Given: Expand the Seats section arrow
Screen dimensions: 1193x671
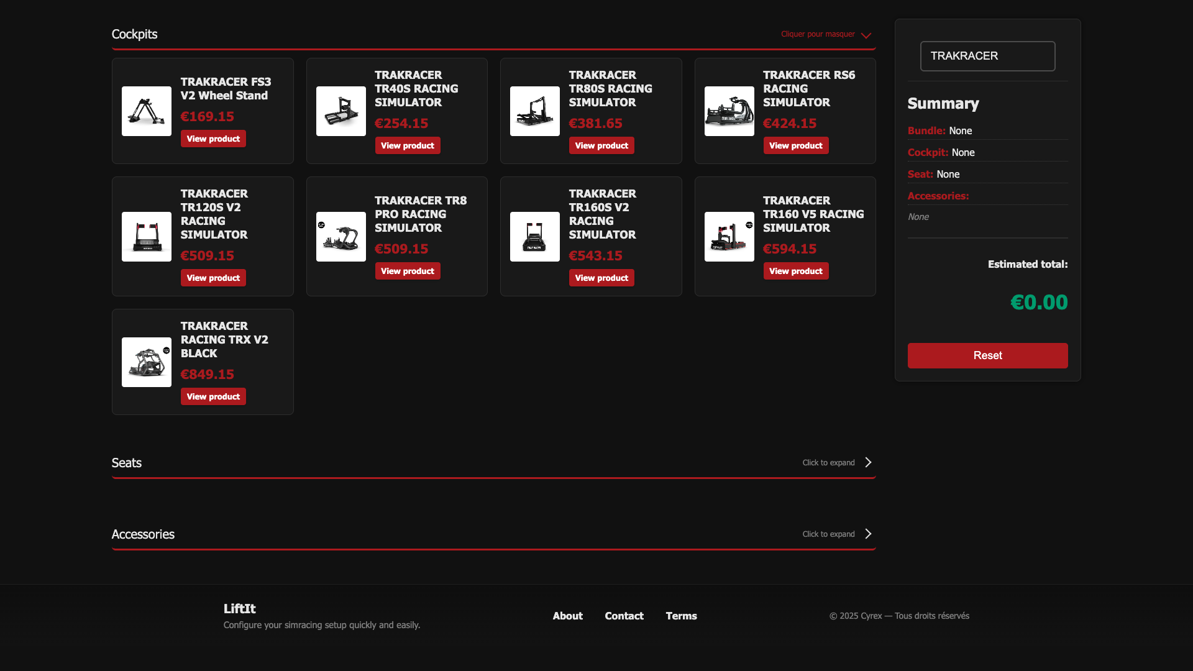Looking at the screenshot, I should 868,462.
